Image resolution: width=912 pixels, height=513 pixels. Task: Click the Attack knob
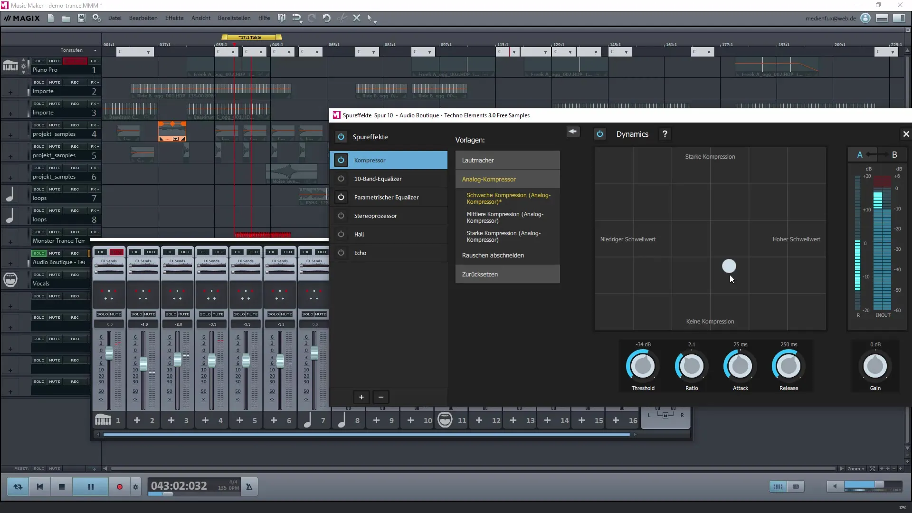pos(740,366)
